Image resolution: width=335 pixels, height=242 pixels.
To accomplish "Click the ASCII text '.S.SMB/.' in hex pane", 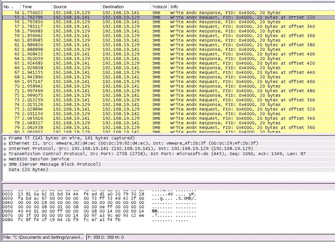I will 186,199.
